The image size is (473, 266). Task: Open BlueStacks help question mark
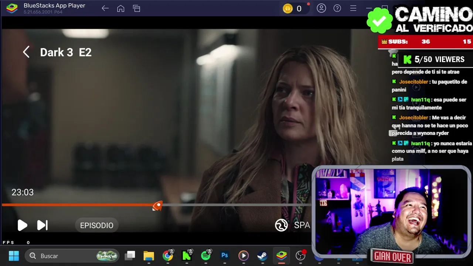(x=337, y=8)
